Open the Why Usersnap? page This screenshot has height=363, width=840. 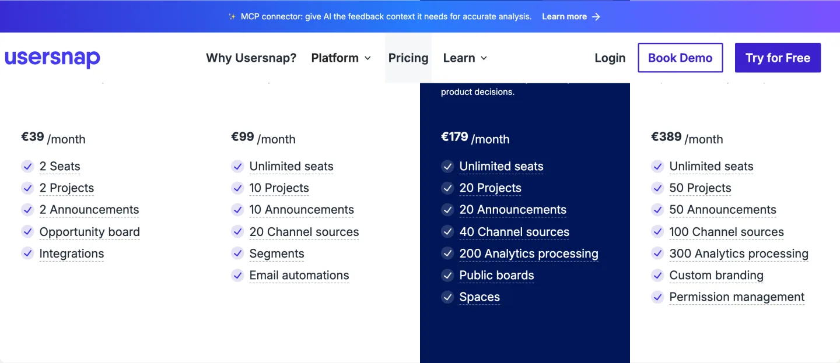(251, 58)
